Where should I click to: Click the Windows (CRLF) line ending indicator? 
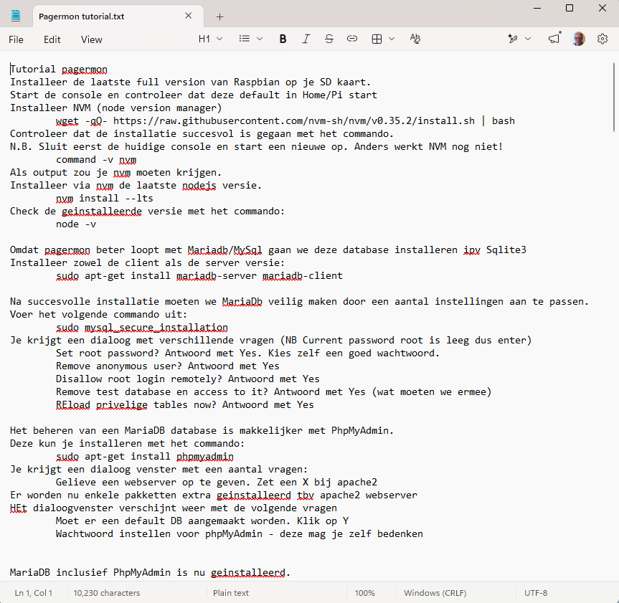[x=435, y=593]
